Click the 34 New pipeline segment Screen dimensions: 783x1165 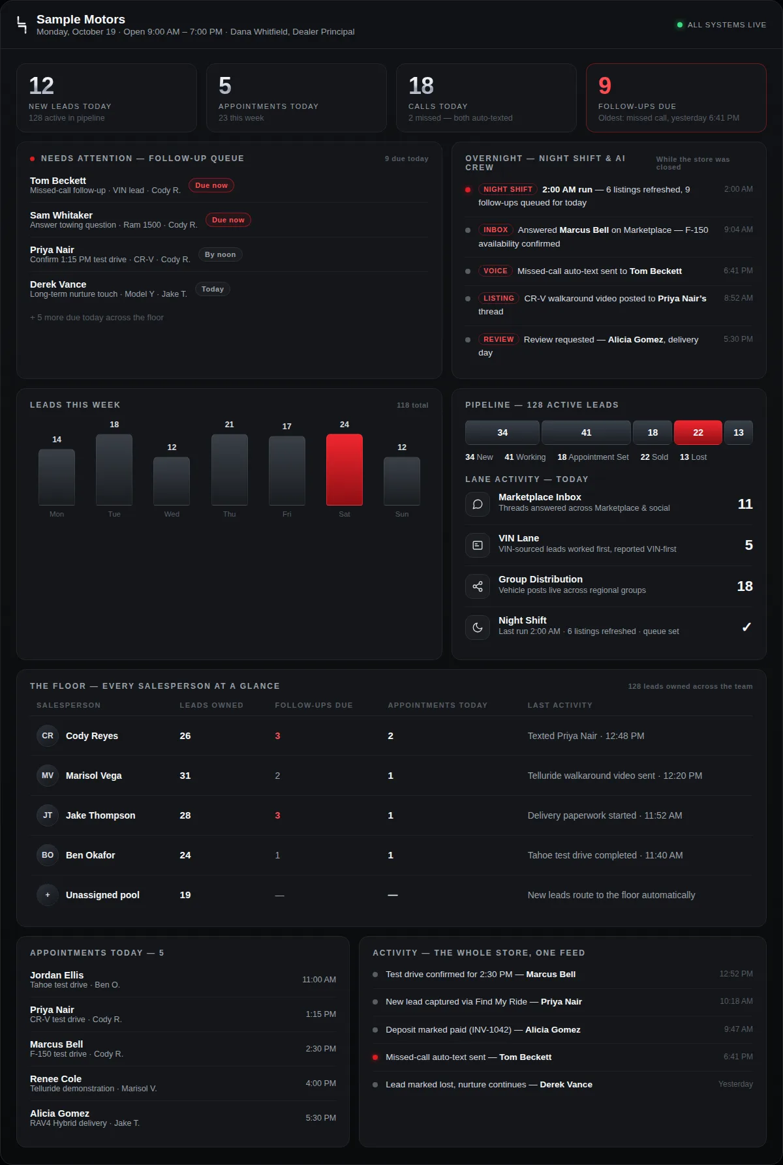(502, 432)
